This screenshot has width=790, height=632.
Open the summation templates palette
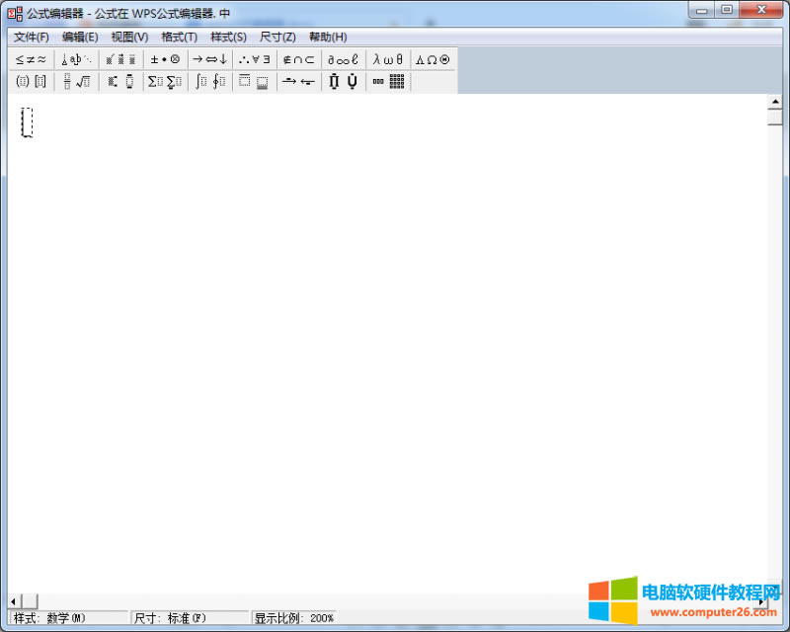(x=165, y=82)
